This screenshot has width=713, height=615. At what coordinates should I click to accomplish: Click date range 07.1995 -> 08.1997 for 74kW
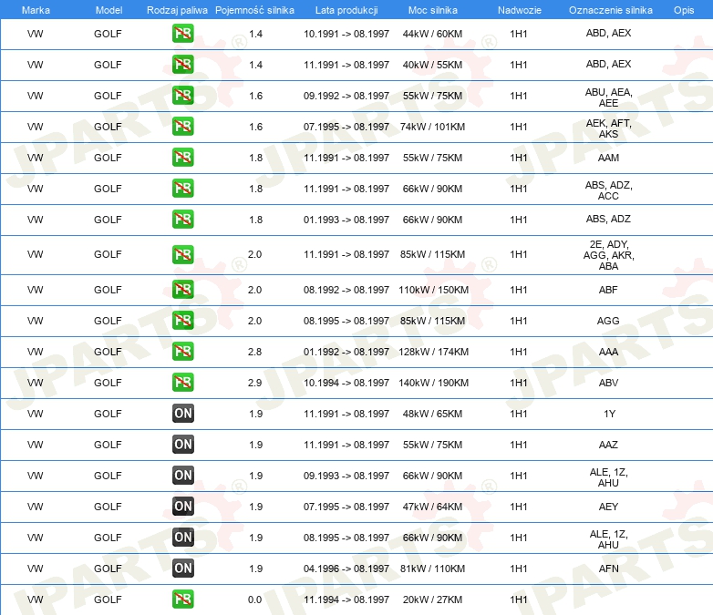[x=346, y=127]
